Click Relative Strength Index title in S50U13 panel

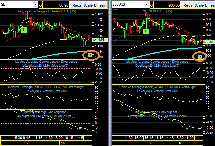click(157, 89)
